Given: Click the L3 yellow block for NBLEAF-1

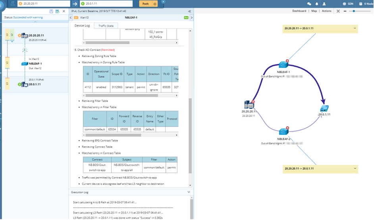Looking at the screenshot, I should pyautogui.click(x=8, y=63).
